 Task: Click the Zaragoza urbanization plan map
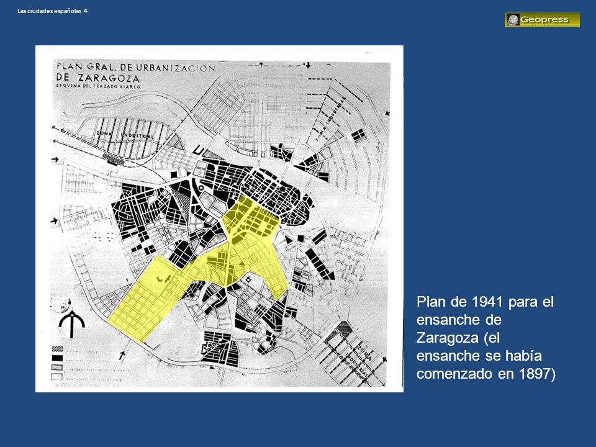tap(219, 219)
